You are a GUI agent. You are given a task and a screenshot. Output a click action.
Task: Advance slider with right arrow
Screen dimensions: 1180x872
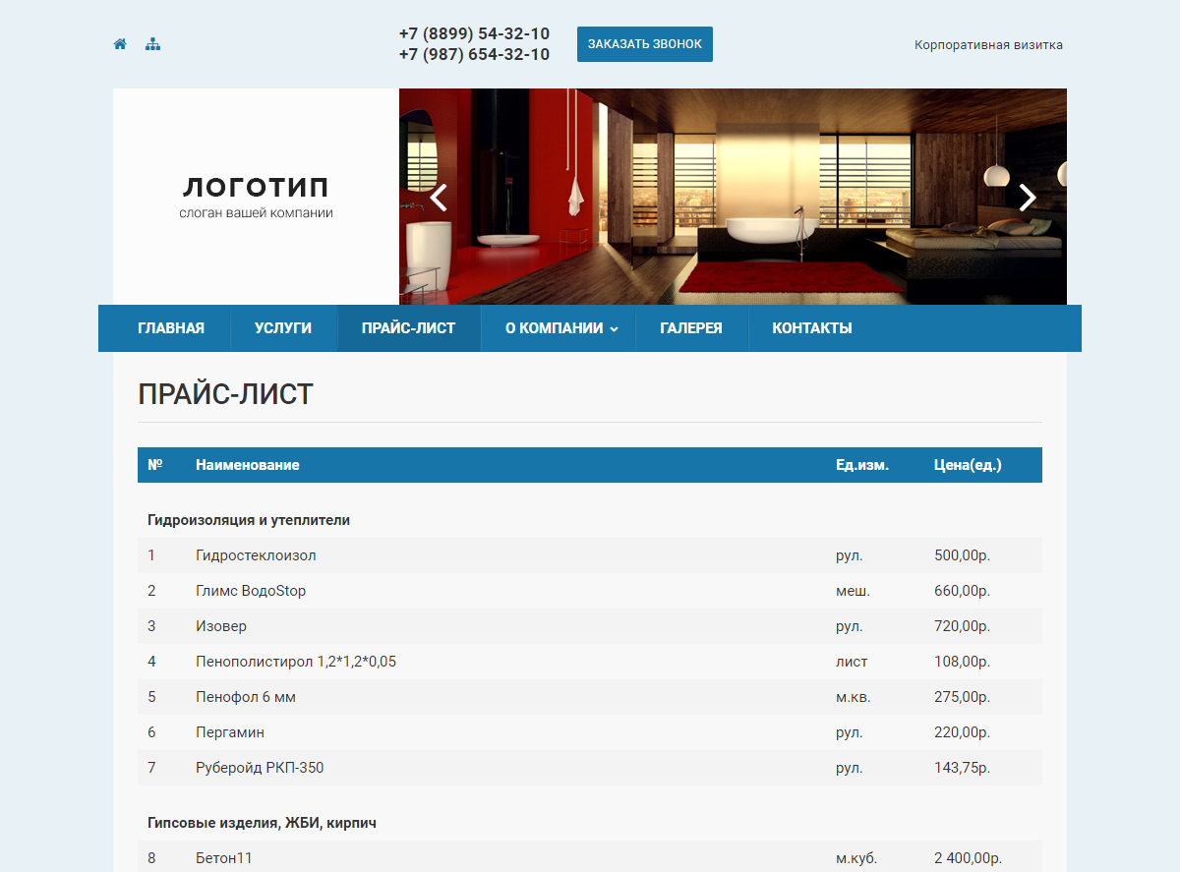(1027, 198)
